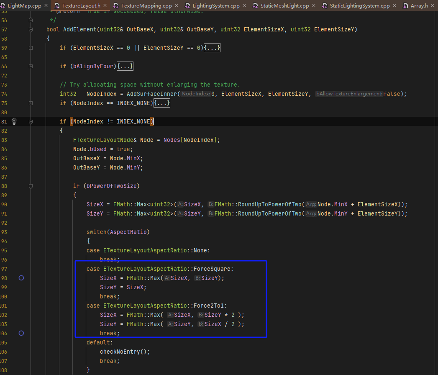Click line number 74 in gutter
Image resolution: width=438 pixels, height=375 pixels.
[4, 94]
